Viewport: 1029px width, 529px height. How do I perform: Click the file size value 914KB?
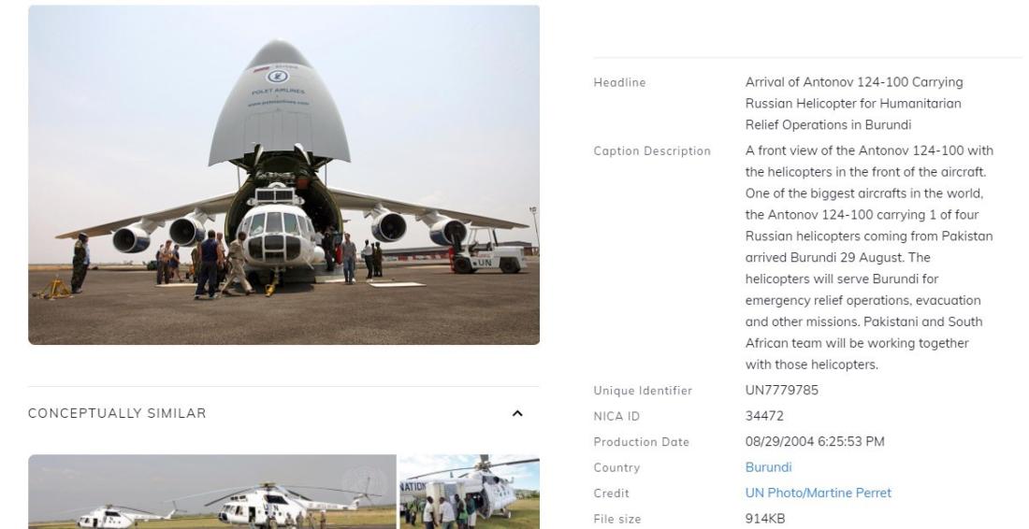764,519
